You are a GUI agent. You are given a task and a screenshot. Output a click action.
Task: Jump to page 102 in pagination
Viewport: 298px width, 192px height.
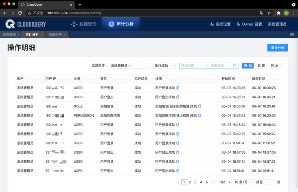pyautogui.click(x=222, y=182)
